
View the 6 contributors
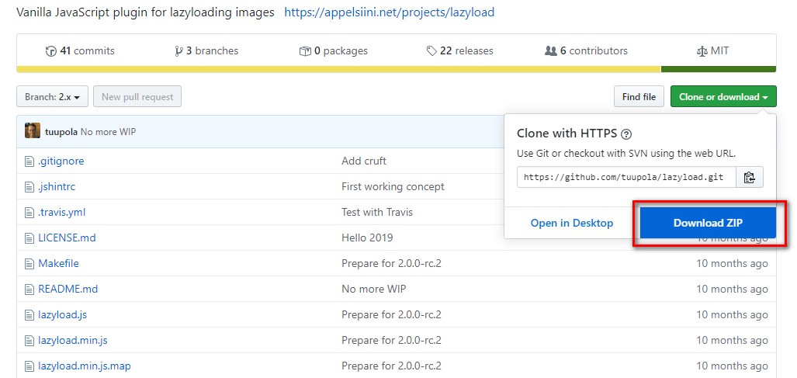pos(586,50)
